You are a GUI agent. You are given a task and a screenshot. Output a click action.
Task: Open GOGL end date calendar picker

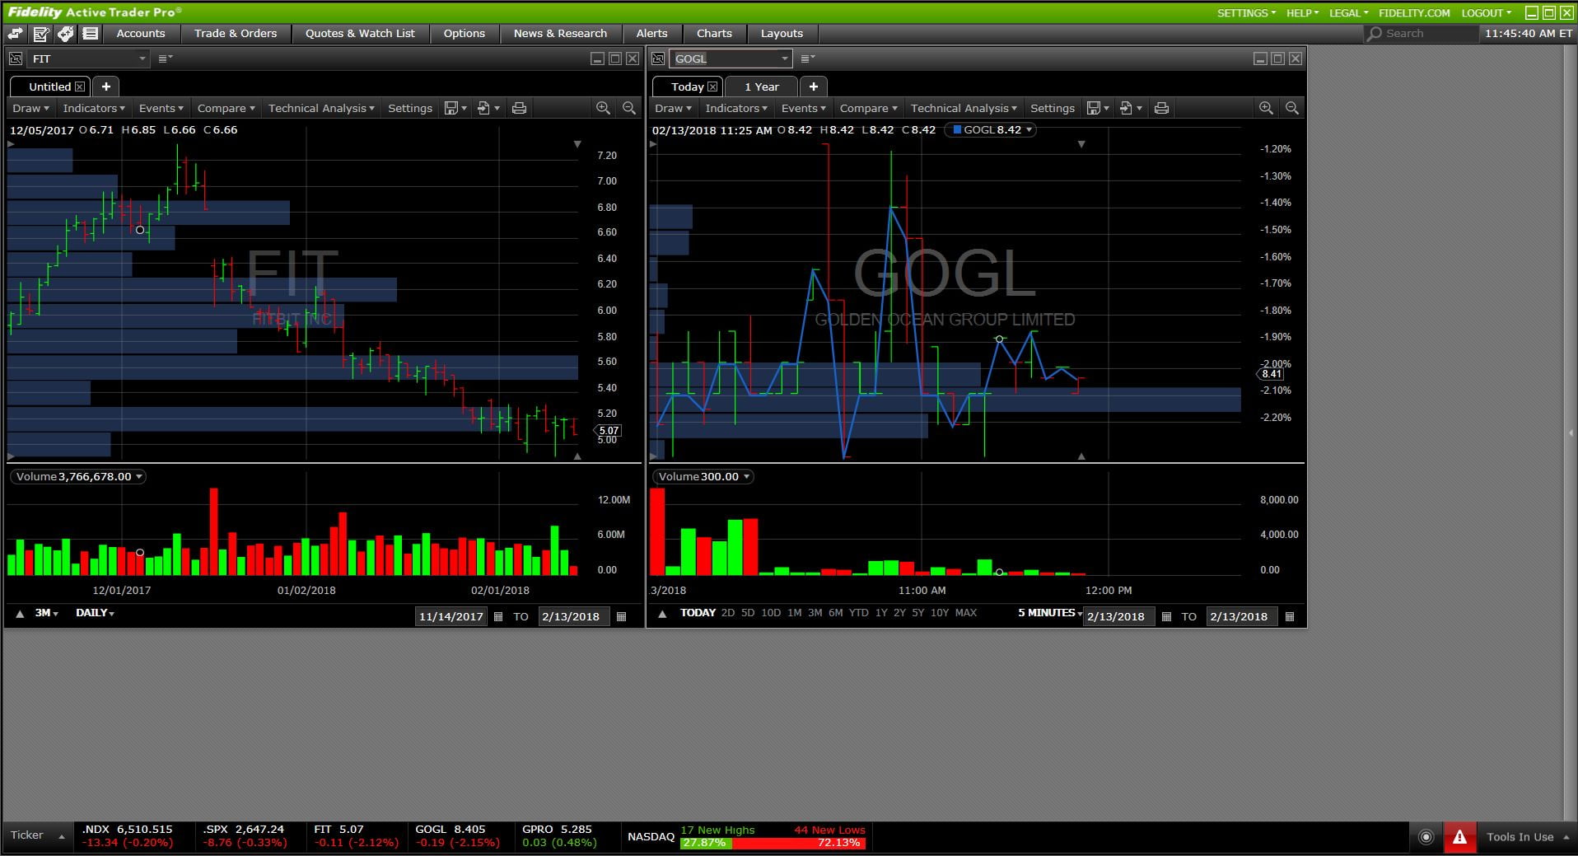tap(1290, 616)
